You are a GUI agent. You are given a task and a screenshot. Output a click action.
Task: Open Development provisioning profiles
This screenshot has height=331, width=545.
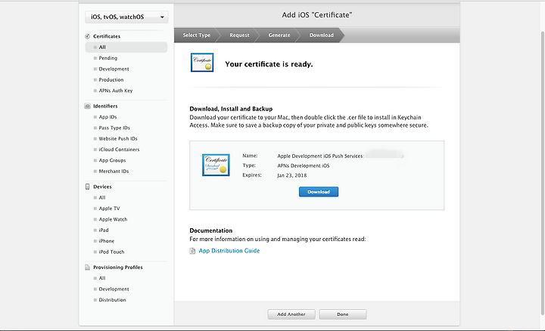coord(114,289)
